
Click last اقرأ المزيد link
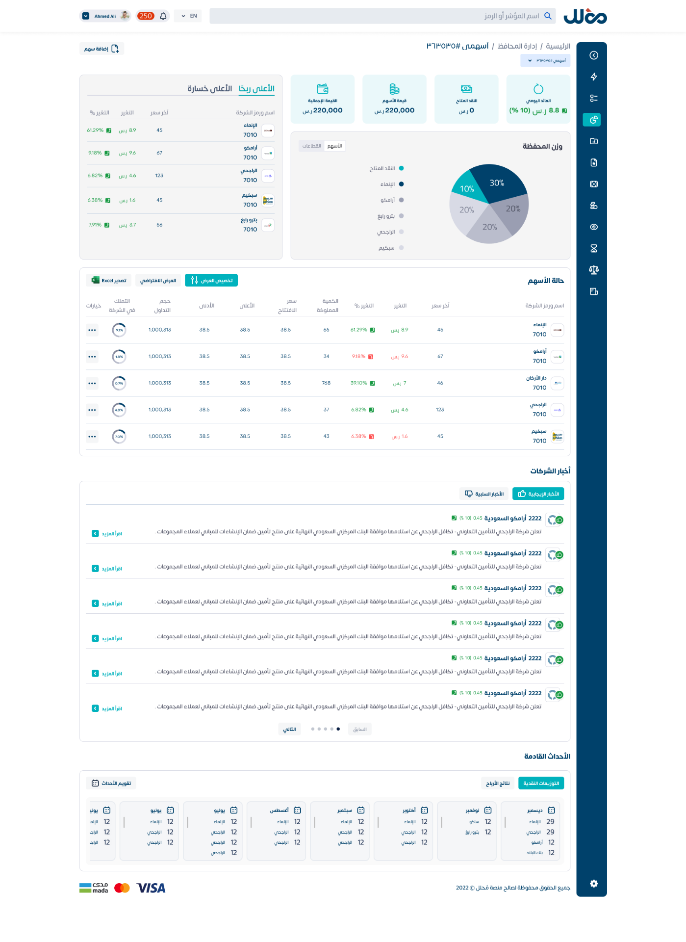(107, 709)
